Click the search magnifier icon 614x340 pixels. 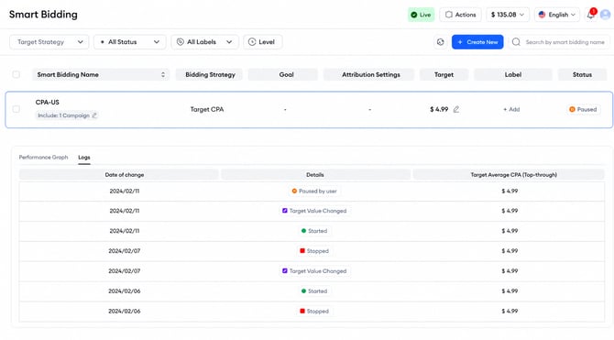point(516,42)
